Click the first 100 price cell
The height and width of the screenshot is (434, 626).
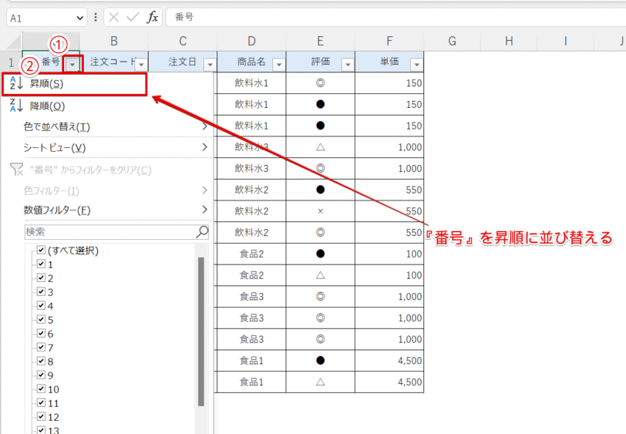(x=389, y=254)
